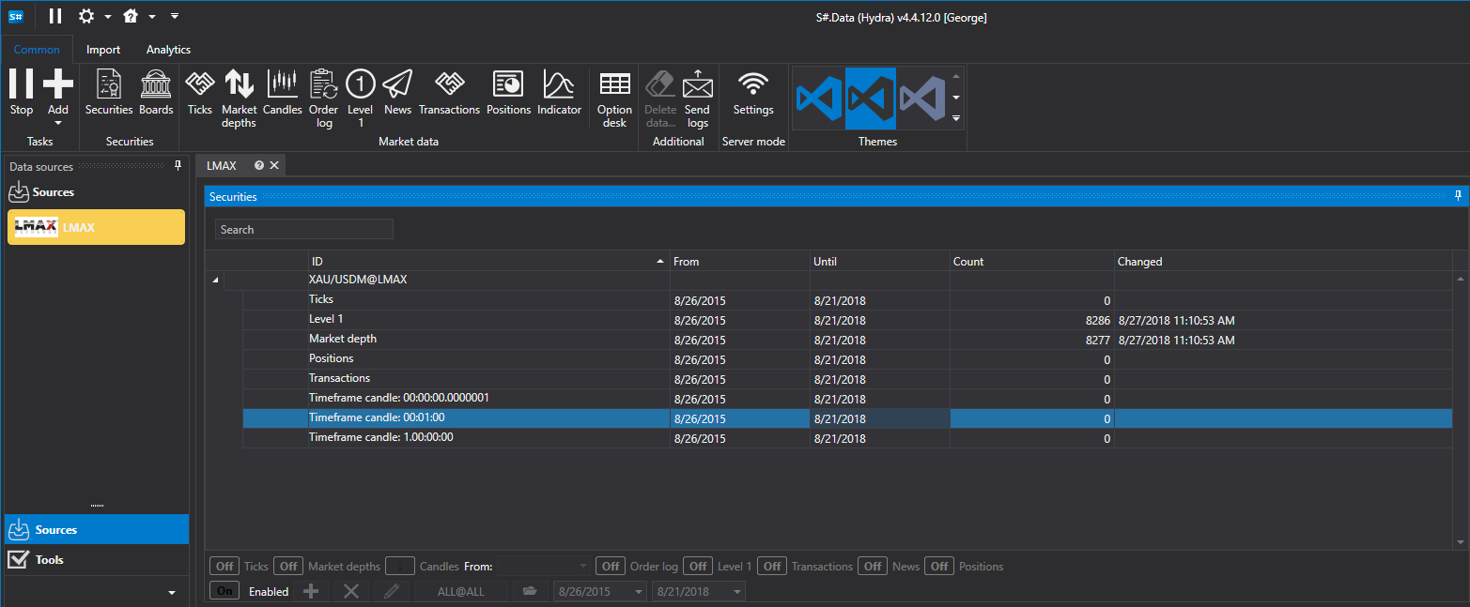Open the News paper-plane icon

pyautogui.click(x=397, y=84)
